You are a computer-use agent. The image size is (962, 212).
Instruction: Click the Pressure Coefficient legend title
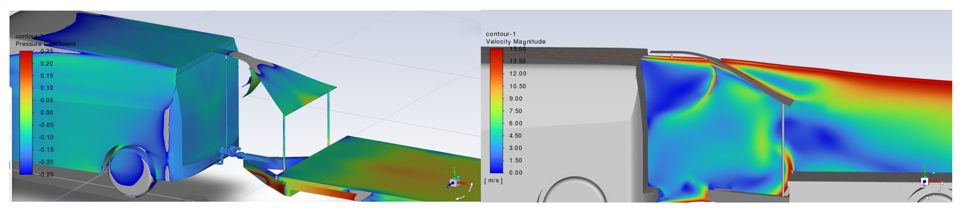point(45,44)
